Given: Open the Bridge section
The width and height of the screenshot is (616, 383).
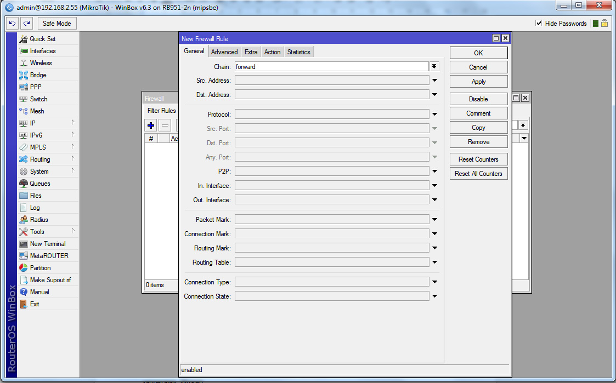Looking at the screenshot, I should tap(48, 75).
